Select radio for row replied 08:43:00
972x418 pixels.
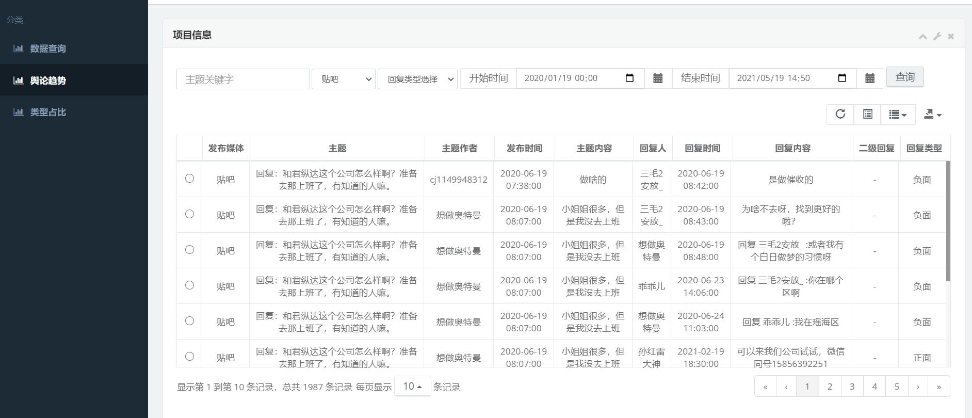(189, 214)
